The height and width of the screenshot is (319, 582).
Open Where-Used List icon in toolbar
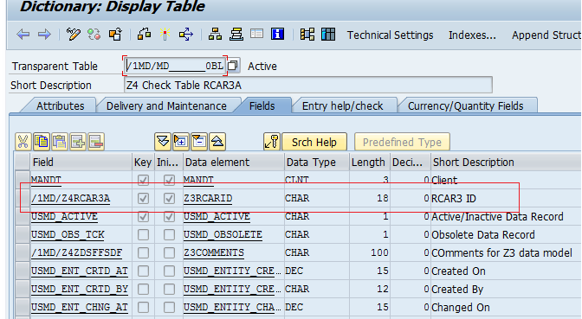186,35
